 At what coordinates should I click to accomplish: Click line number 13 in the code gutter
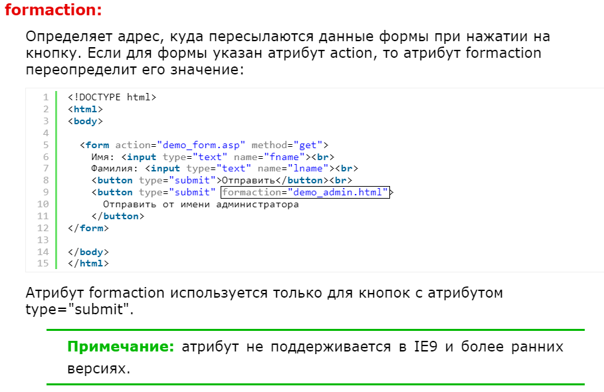click(x=43, y=240)
